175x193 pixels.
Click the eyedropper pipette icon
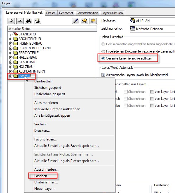(76, 21)
